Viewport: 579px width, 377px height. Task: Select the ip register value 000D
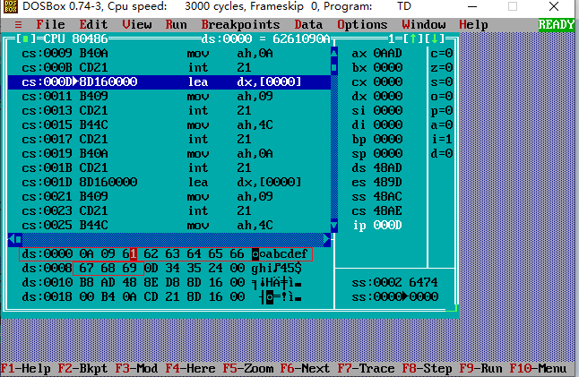point(388,225)
